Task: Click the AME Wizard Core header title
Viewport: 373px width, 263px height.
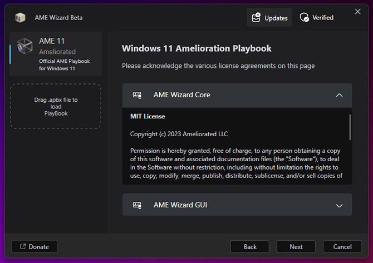Action: click(x=181, y=95)
